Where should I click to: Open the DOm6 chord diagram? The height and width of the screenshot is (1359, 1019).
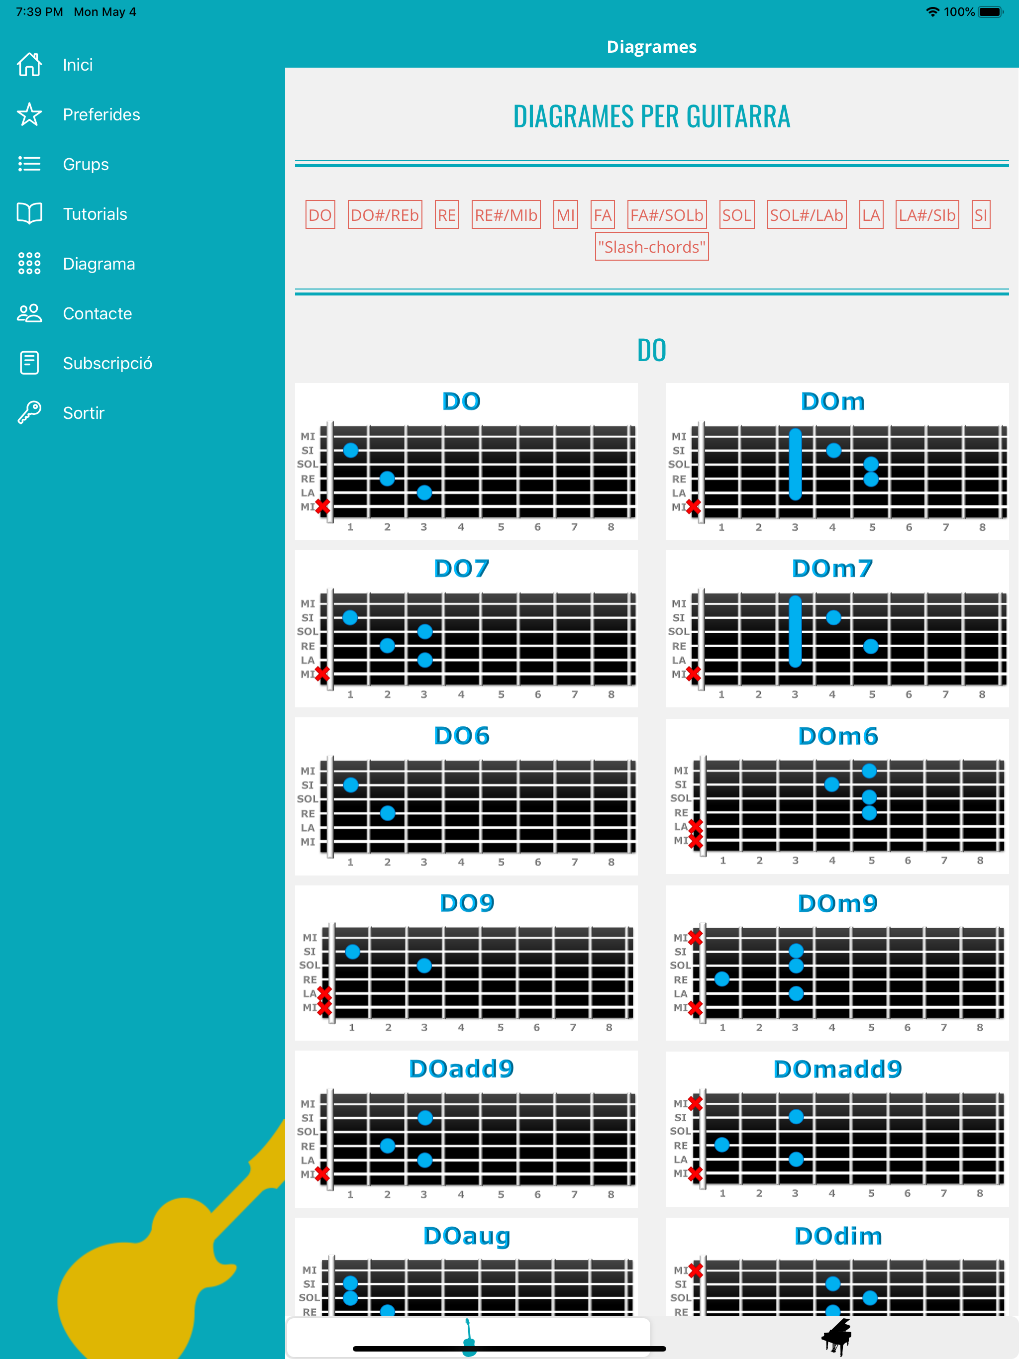(x=837, y=796)
